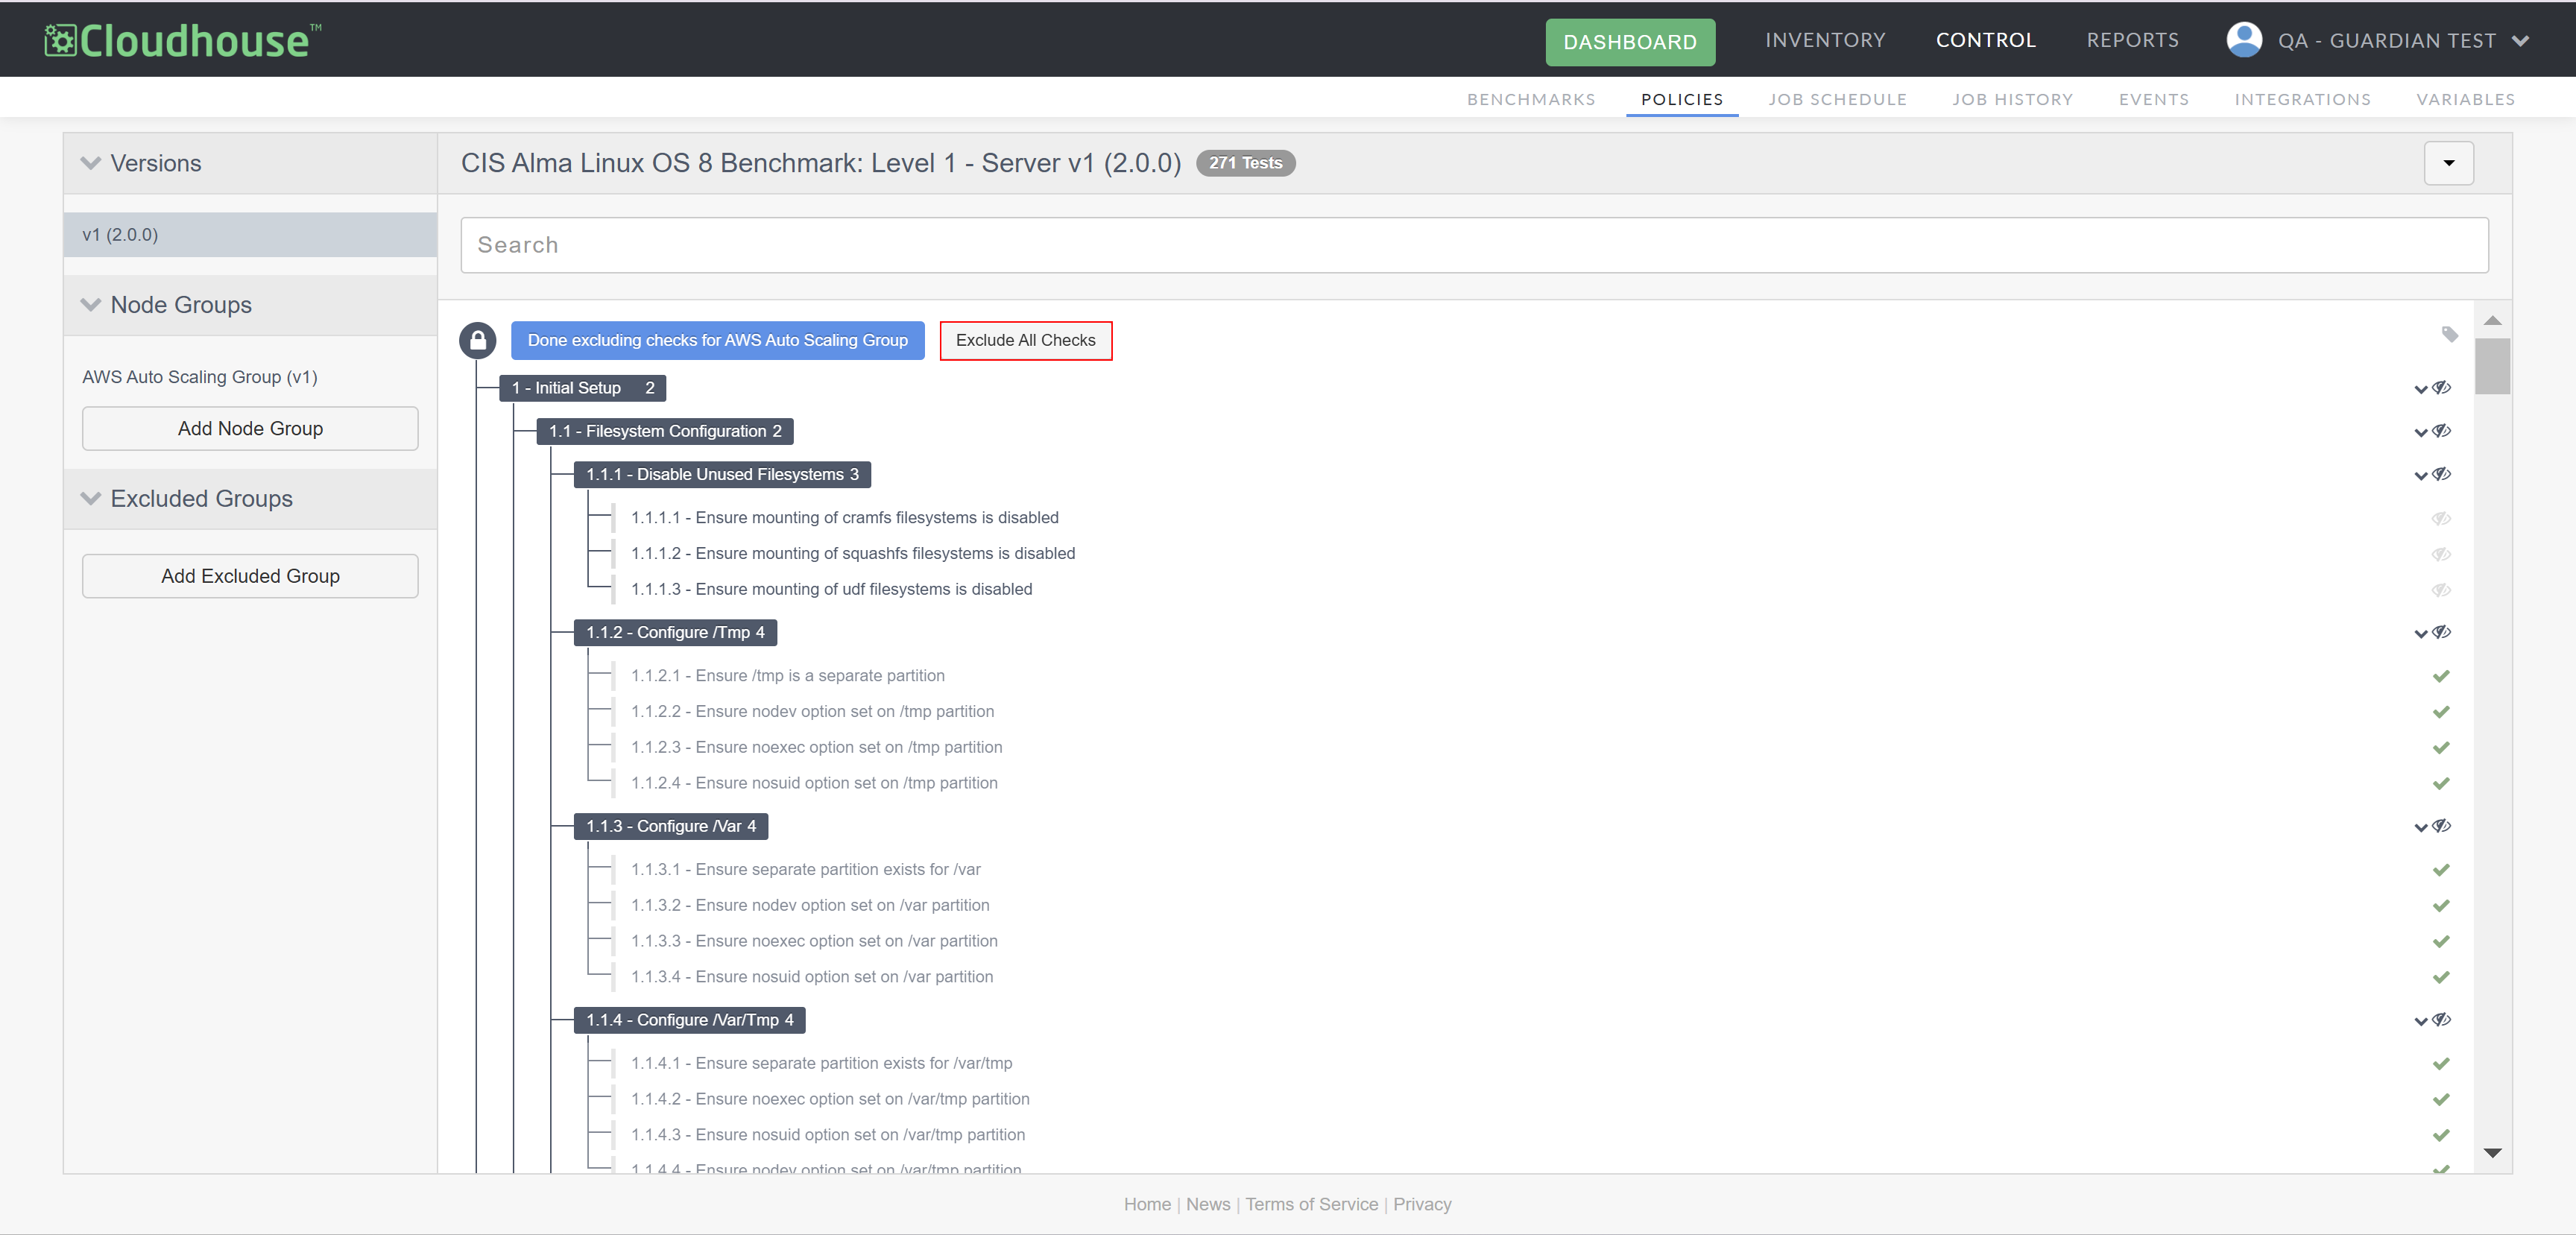Click the green check for 1.1.2.4 row
The image size is (2576, 1235).
(x=2441, y=784)
